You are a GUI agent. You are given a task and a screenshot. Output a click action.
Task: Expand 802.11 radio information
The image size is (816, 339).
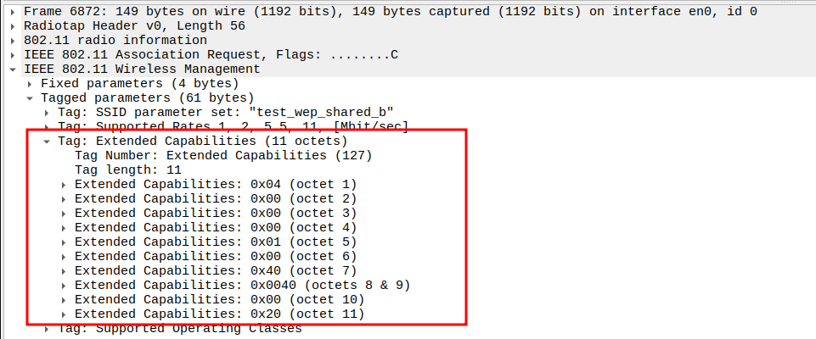(x=14, y=40)
